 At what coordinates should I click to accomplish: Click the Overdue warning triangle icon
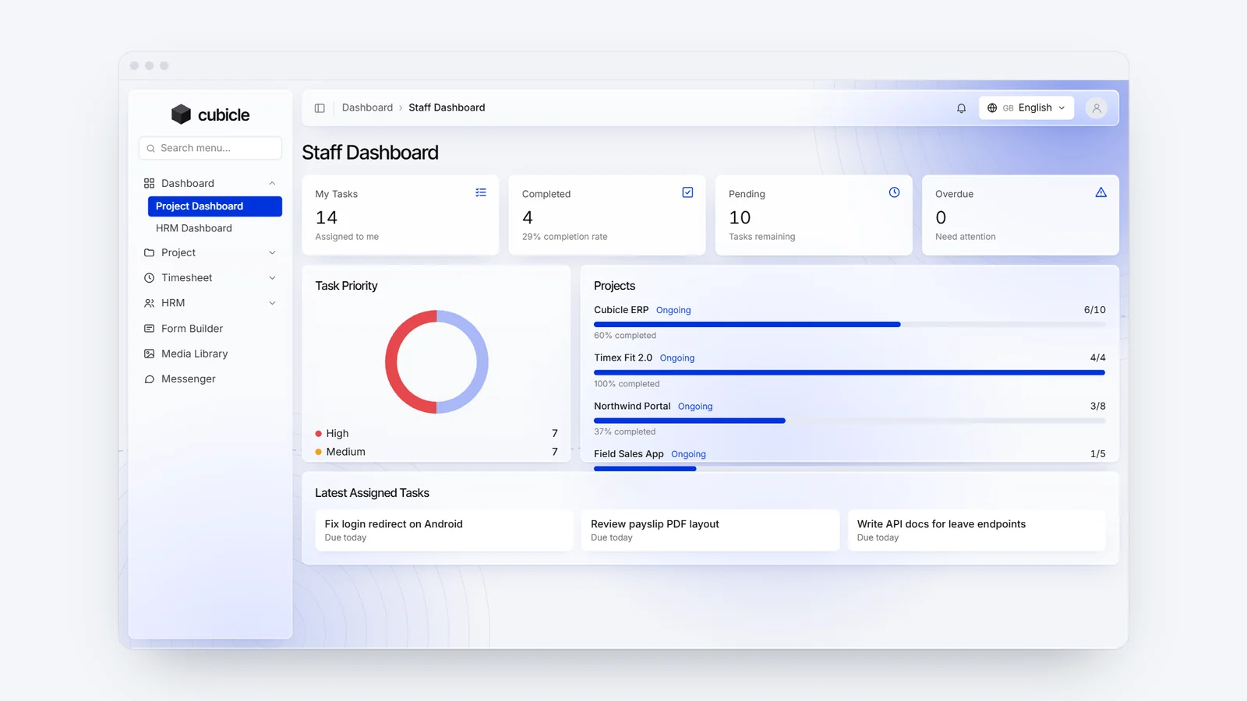[1100, 192]
